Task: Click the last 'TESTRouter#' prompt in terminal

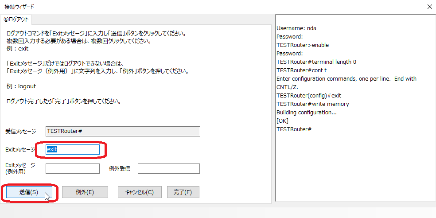Action: pyautogui.click(x=294, y=129)
